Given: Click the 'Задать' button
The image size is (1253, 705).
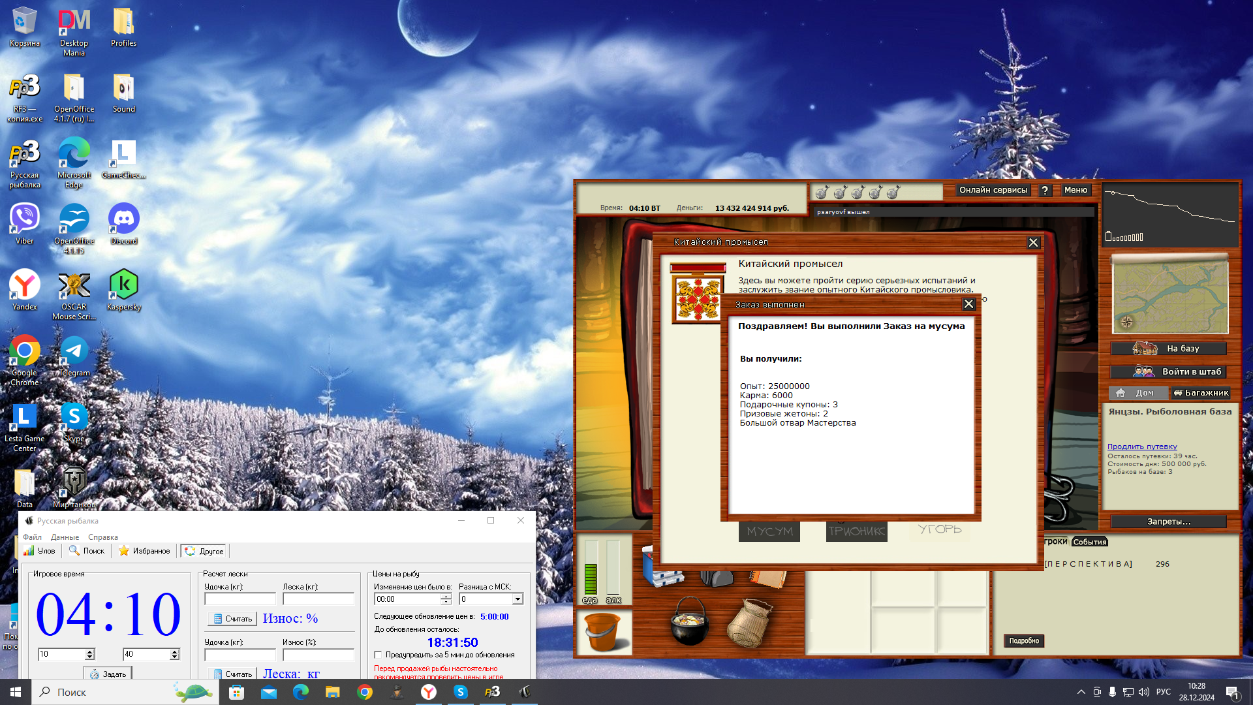Looking at the screenshot, I should click(x=108, y=674).
